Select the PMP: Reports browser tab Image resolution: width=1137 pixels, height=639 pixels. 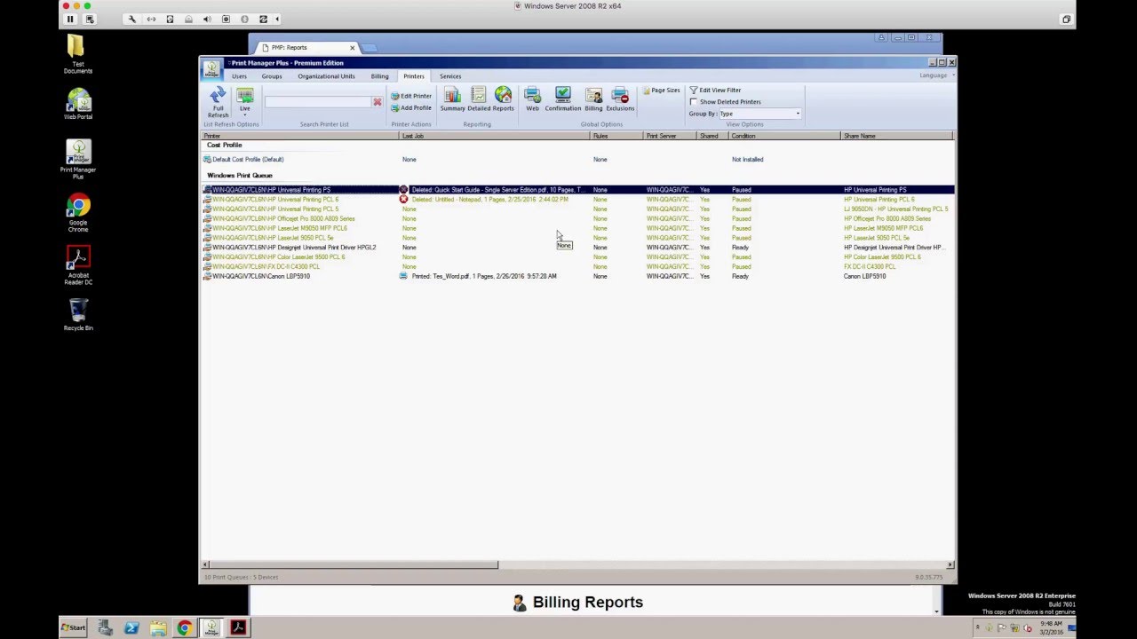click(x=307, y=48)
